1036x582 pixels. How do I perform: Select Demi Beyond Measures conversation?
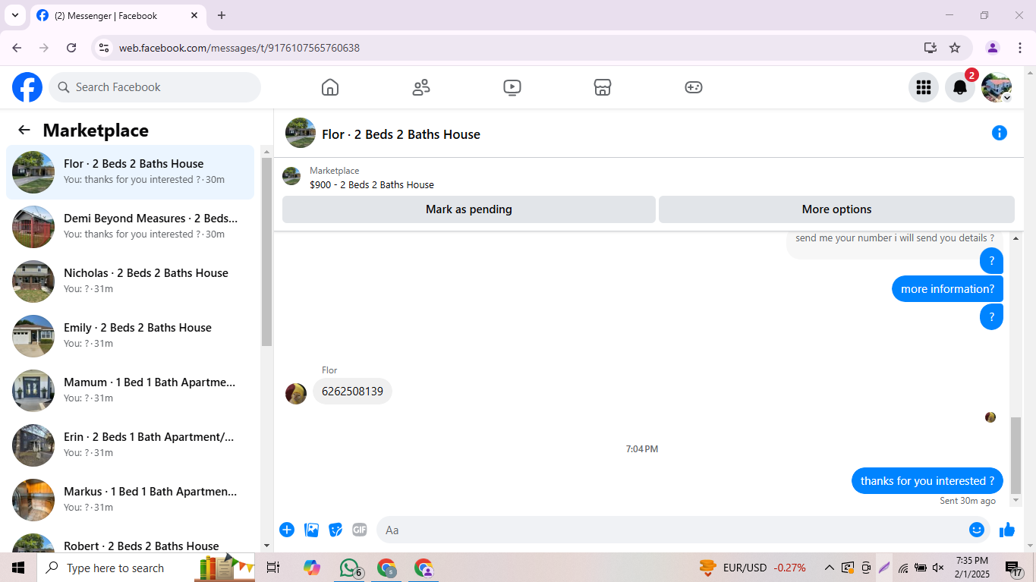point(131,227)
